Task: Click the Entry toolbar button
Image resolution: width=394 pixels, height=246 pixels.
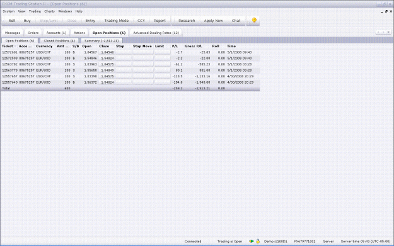Action: [x=90, y=21]
